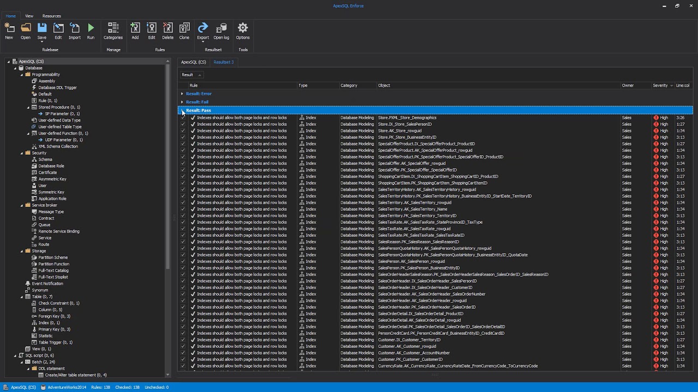Screen dimensions: 698x392
Task: Click the User icon under Security
Action: (x=34, y=186)
